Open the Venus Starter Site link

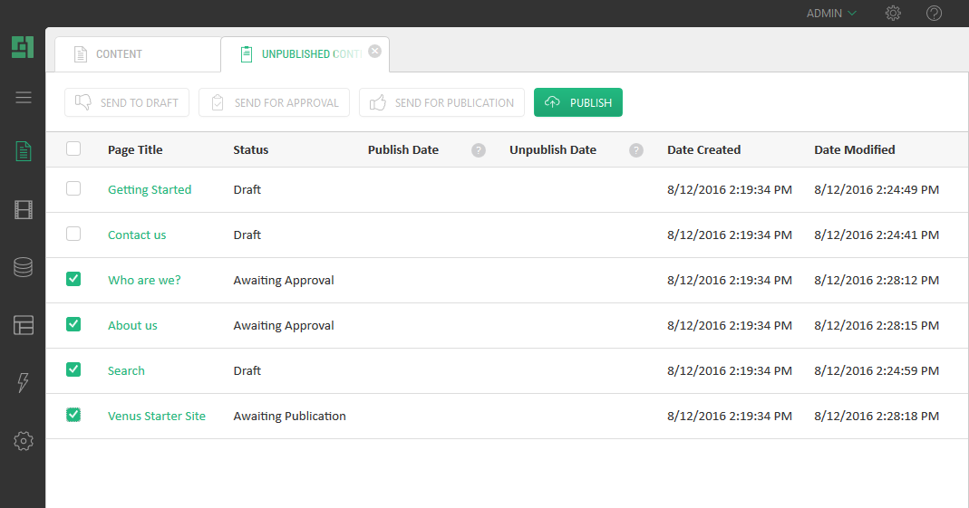[156, 416]
